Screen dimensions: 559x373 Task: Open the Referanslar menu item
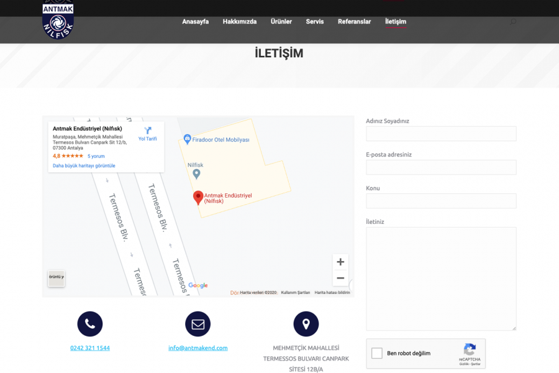(354, 22)
